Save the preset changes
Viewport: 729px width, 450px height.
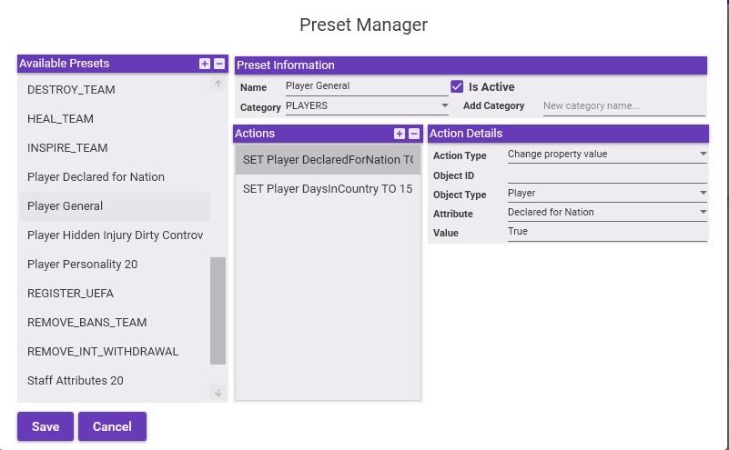point(46,426)
